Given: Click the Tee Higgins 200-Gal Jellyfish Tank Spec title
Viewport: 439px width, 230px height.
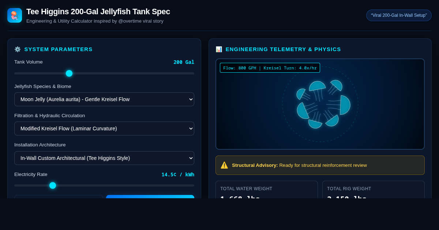Looking at the screenshot, I should point(98,12).
